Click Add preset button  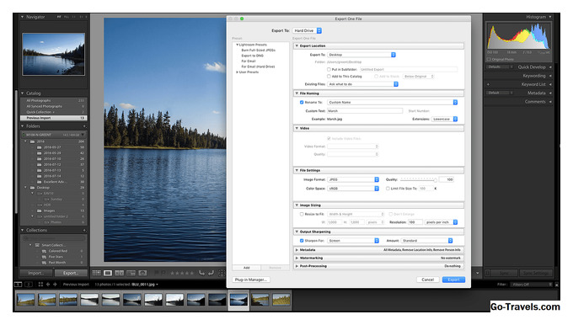click(x=247, y=268)
